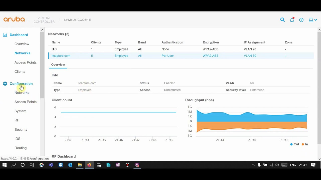Open TeamViewer from the taskbar

click(x=61, y=165)
